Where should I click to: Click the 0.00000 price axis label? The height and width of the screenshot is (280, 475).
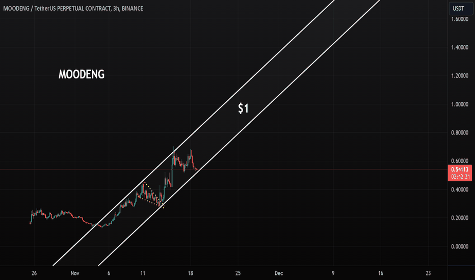point(460,246)
